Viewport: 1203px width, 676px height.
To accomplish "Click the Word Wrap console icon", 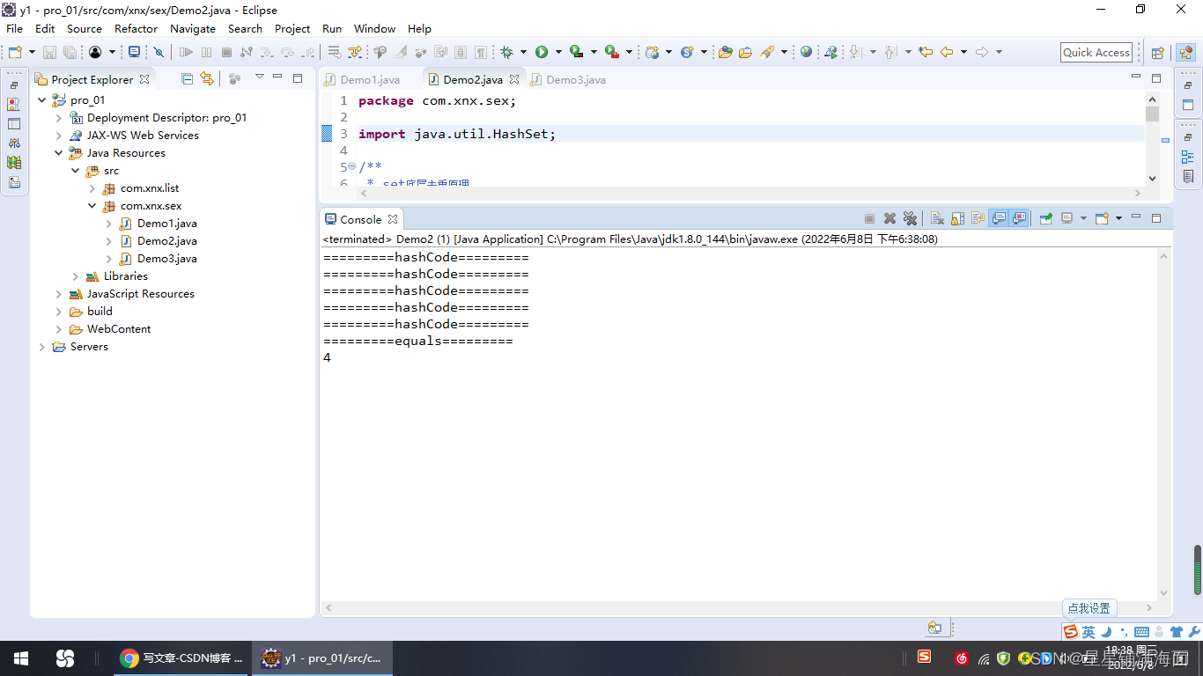I will click(978, 218).
